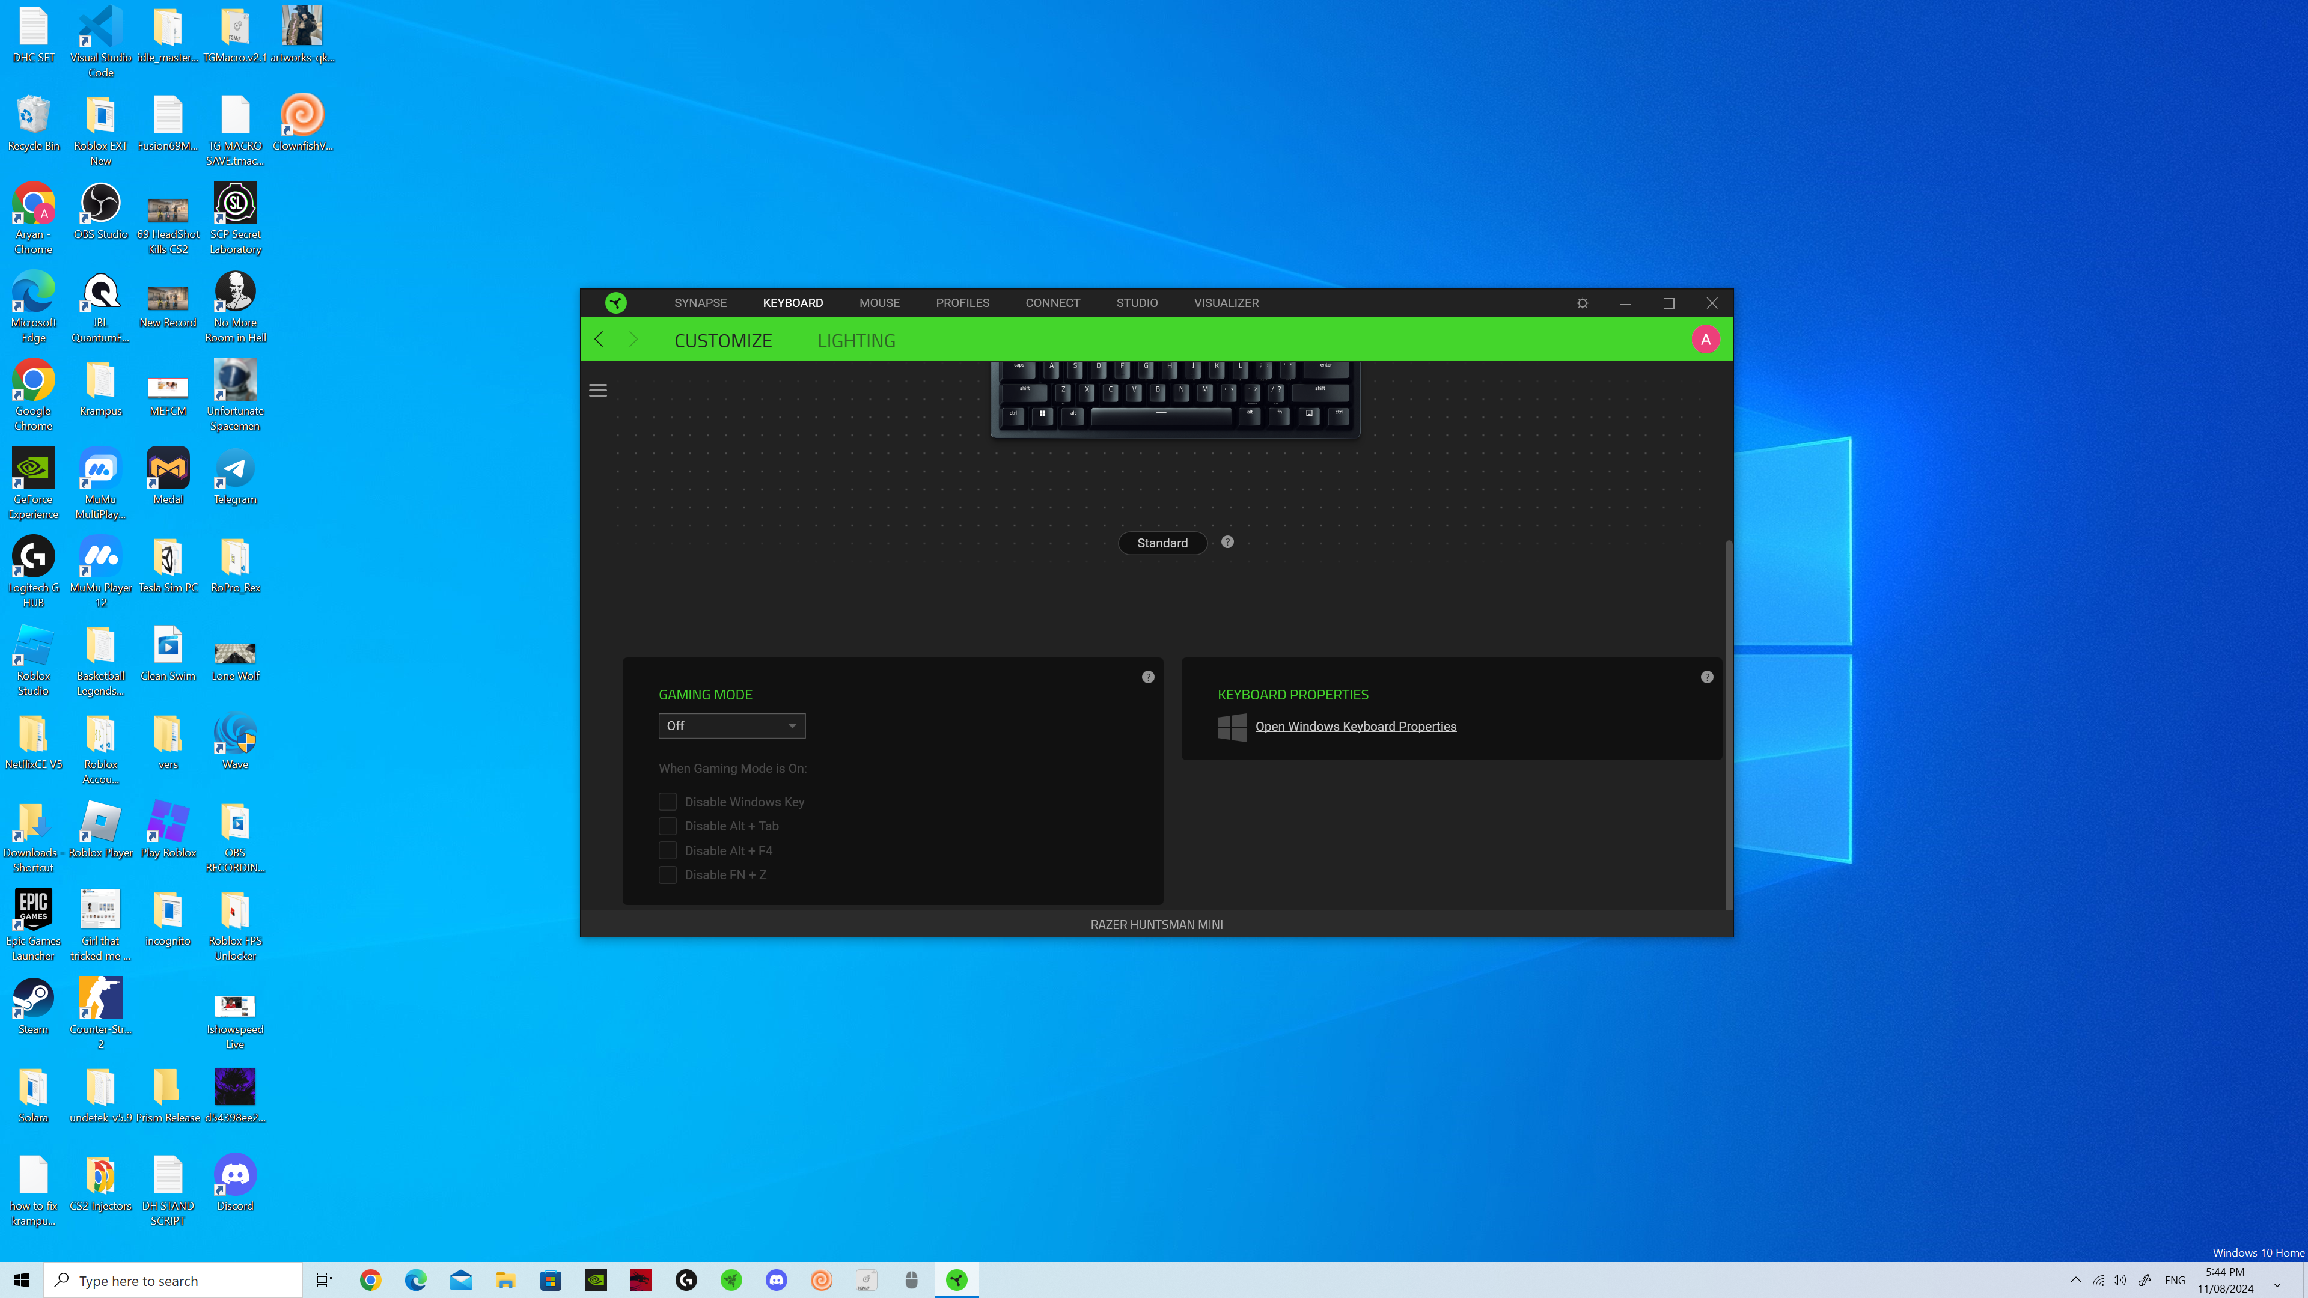
Task: Click the pink user avatar A icon
Action: pyautogui.click(x=1705, y=340)
